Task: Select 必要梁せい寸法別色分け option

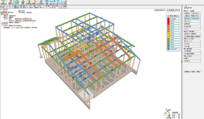Action: [192, 13]
